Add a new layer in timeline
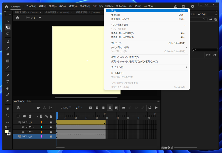Screen dimensions: 222x153 tap(18, 116)
